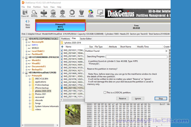The width and height of the screenshot is (191, 127).
Task: Collapse the HD1 ST2000DM008 disk node
Action: pyautogui.click(x=23, y=57)
